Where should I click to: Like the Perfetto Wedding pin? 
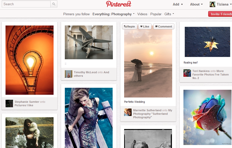pyautogui.click(x=145, y=26)
